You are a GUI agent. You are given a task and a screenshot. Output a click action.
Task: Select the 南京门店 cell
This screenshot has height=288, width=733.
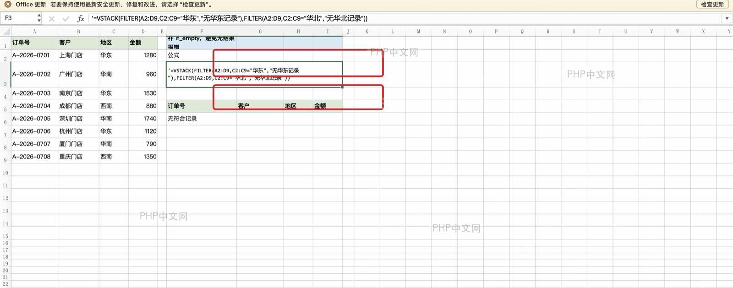tap(78, 93)
